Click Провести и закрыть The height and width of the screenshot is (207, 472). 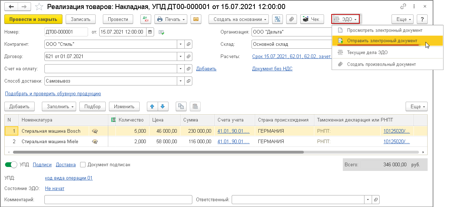coord(34,19)
